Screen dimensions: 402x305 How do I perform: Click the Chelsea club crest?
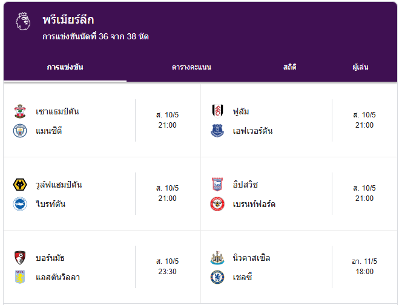coord(217,277)
